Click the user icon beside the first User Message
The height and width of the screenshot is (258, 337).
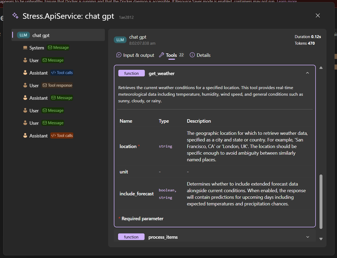pyautogui.click(x=25, y=60)
